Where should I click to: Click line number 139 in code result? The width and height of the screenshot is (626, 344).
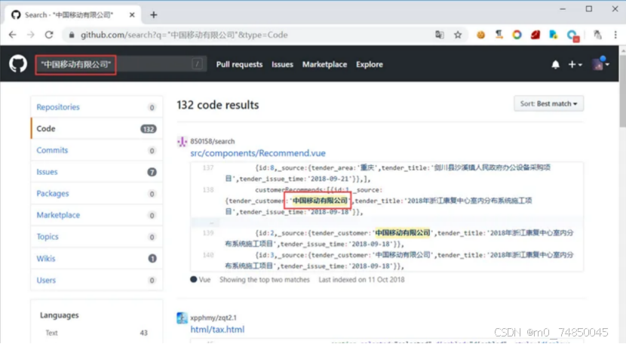[x=208, y=233]
